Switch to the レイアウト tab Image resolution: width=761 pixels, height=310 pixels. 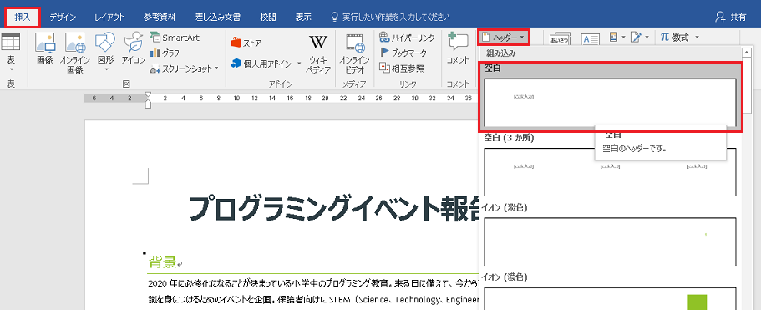tap(109, 17)
